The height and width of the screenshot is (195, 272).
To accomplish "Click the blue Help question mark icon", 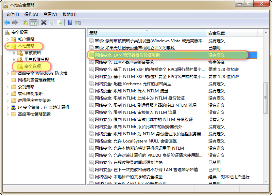I will click(x=70, y=23).
